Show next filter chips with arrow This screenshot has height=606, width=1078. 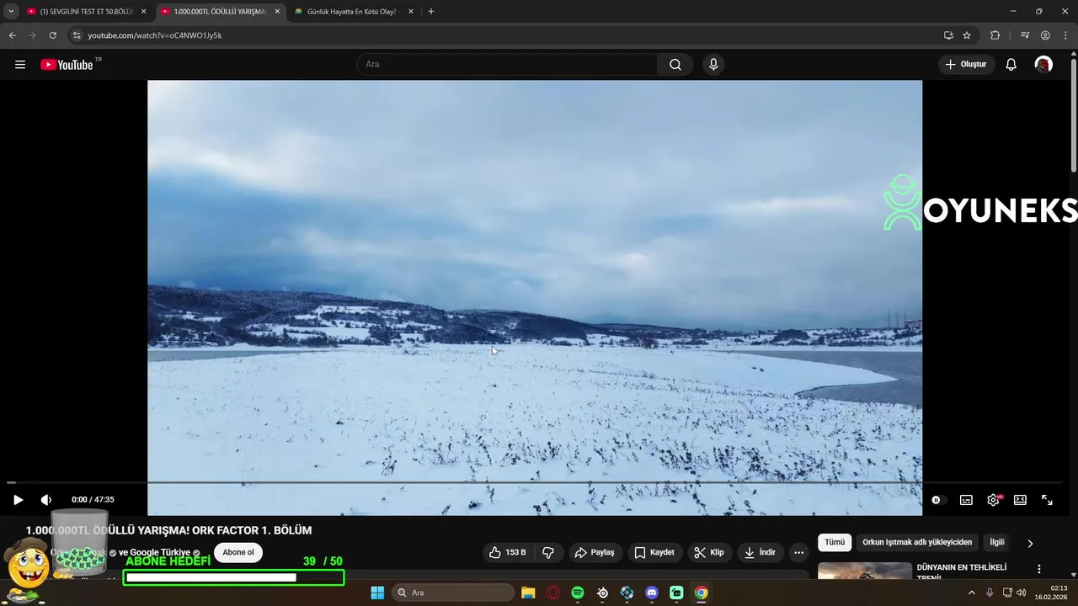(x=1030, y=544)
